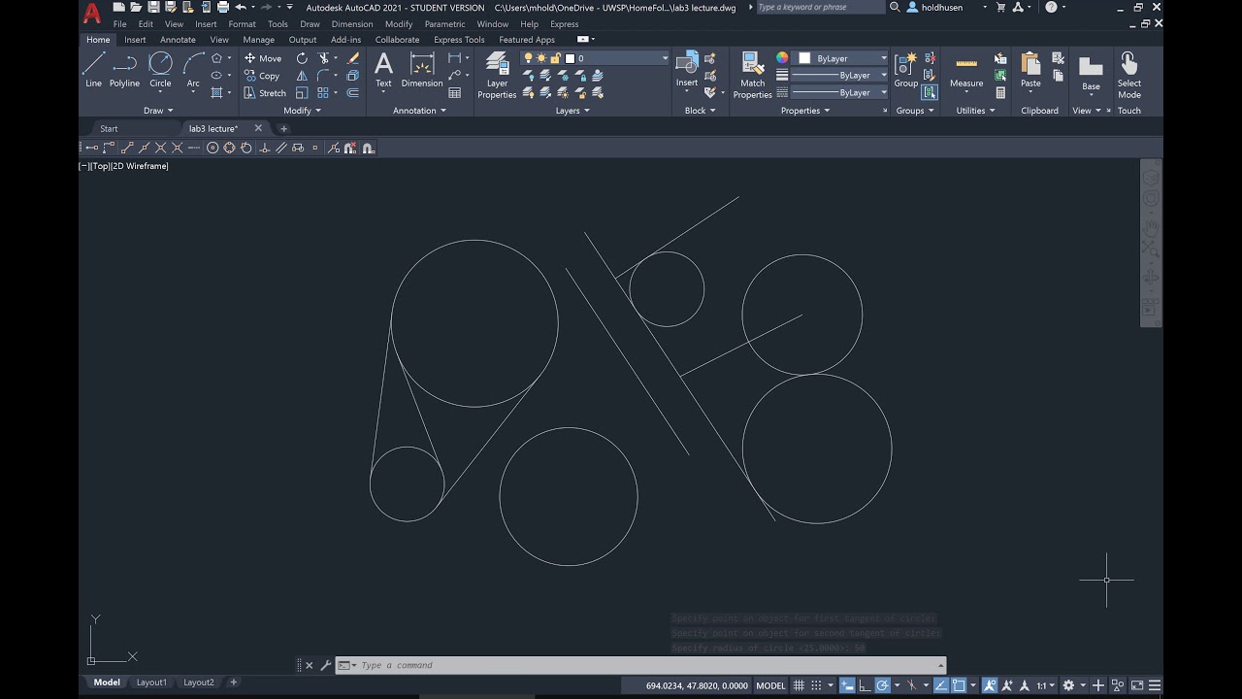Click the Mirror tool icon
Viewport: 1242px width, 699px height.
click(302, 76)
